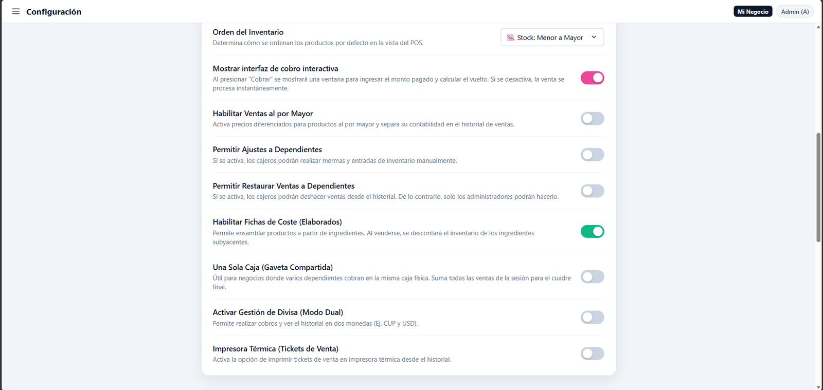This screenshot has height=390, width=823.
Task: Click Impresora Térmica (Tickets de Venta) label
Action: pyautogui.click(x=275, y=349)
